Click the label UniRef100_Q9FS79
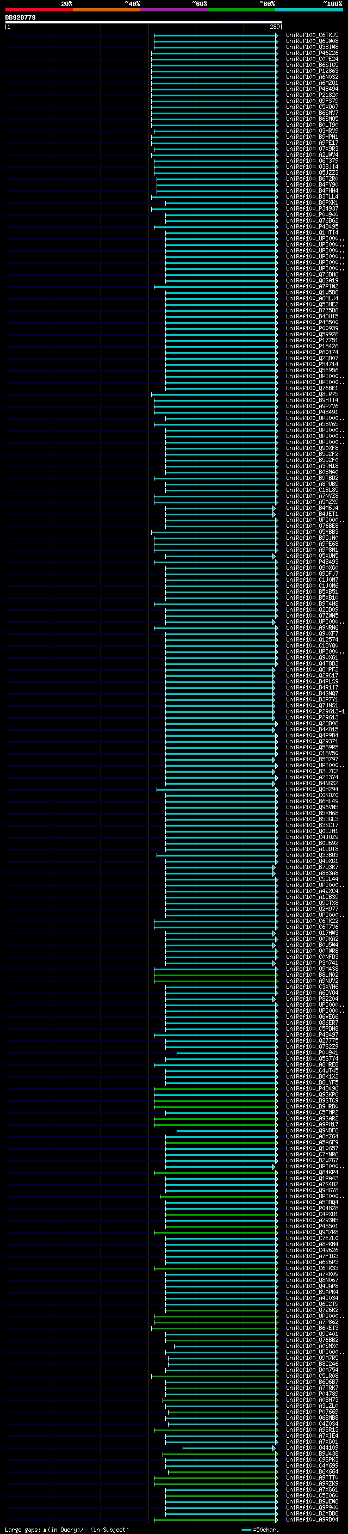Image resolution: width=348 pixels, height=1534 pixels. 312,101
